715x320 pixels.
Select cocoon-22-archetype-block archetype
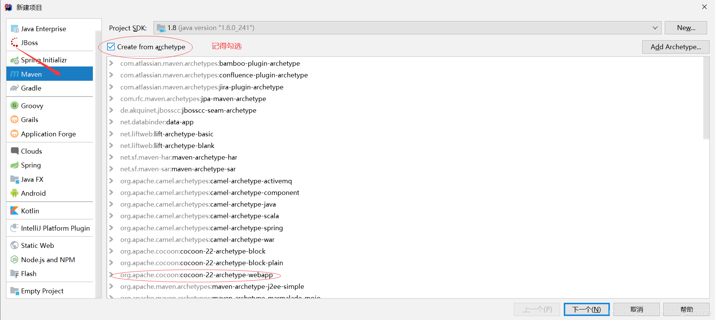tap(193, 251)
